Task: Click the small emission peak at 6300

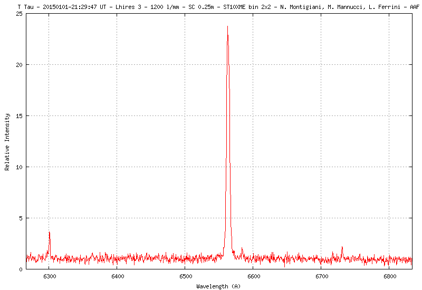Action: [49, 233]
